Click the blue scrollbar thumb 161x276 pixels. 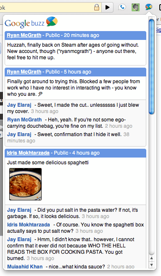click(151, 67)
